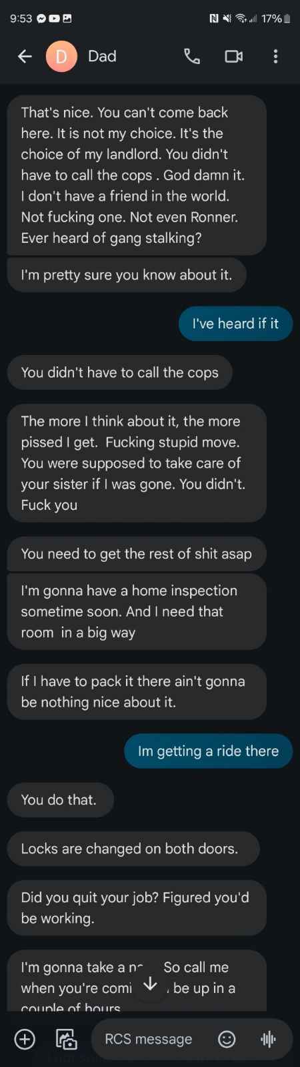Tap the "Locks are changed on both doors." message
This screenshot has width=300, height=1067.
tap(133, 849)
